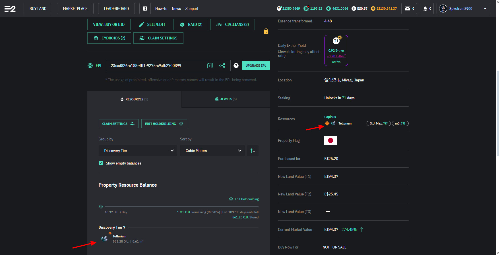
Task: Open the Cubic Meters sort-by dropdown
Action: 212,151
